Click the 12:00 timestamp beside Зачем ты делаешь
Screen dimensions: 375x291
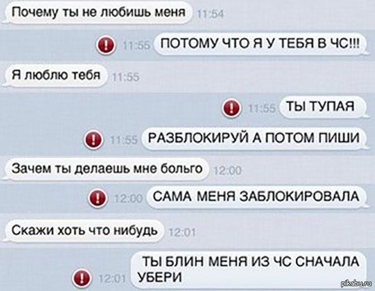tap(227, 171)
